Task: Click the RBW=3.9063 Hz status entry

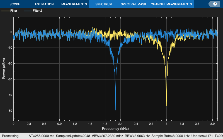Action: [x=137, y=136]
